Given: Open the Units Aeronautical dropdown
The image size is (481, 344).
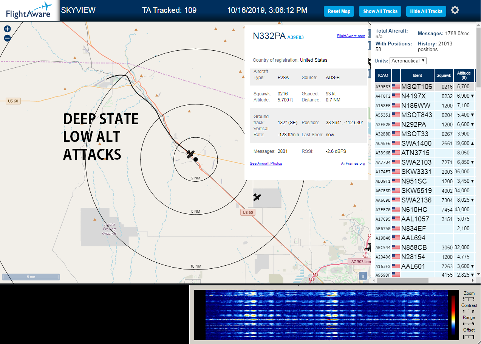Looking at the screenshot, I should click(408, 61).
